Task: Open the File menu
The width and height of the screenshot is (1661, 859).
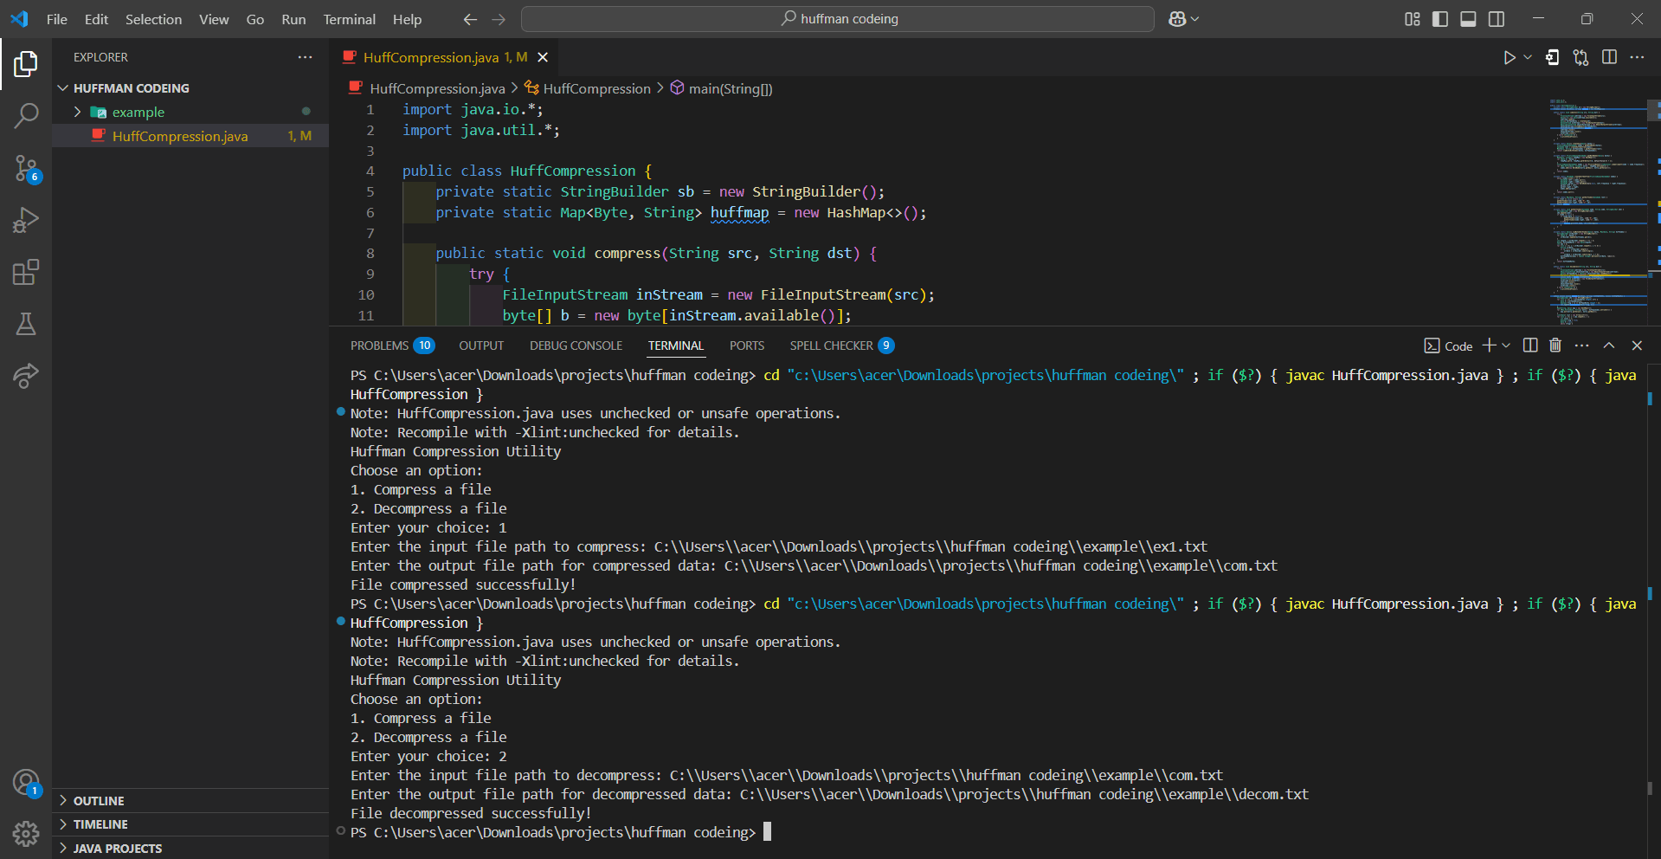Action: tap(57, 19)
